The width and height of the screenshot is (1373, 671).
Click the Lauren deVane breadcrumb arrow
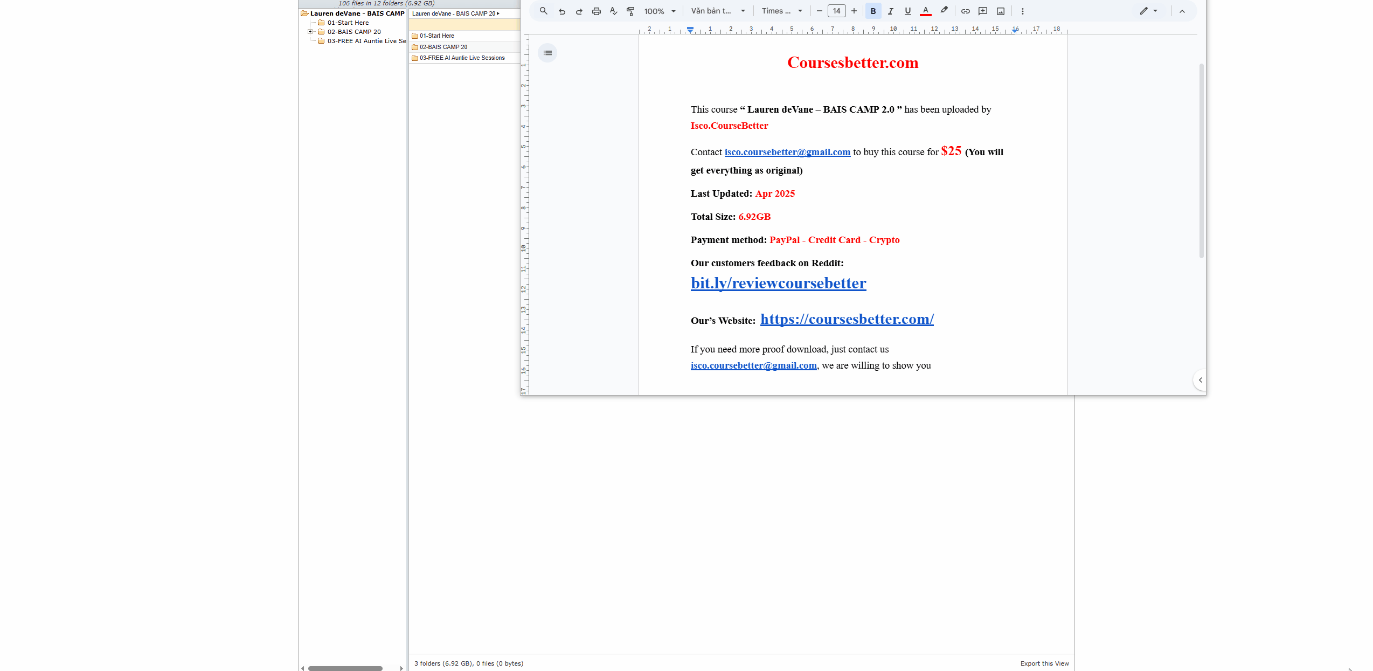[498, 13]
